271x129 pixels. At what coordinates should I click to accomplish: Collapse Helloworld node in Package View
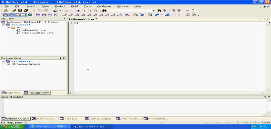pyautogui.click(x=3, y=62)
